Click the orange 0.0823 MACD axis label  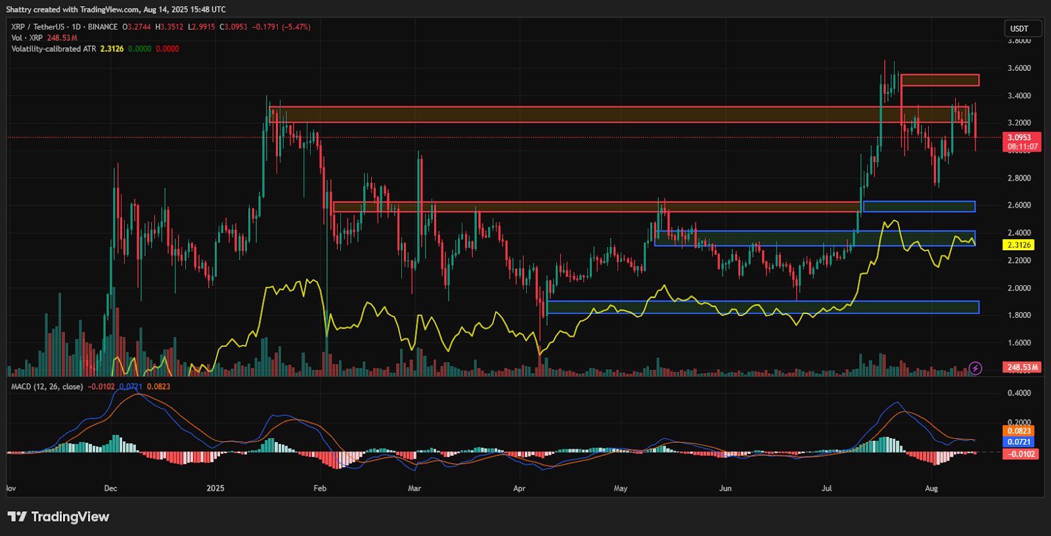[1019, 431]
